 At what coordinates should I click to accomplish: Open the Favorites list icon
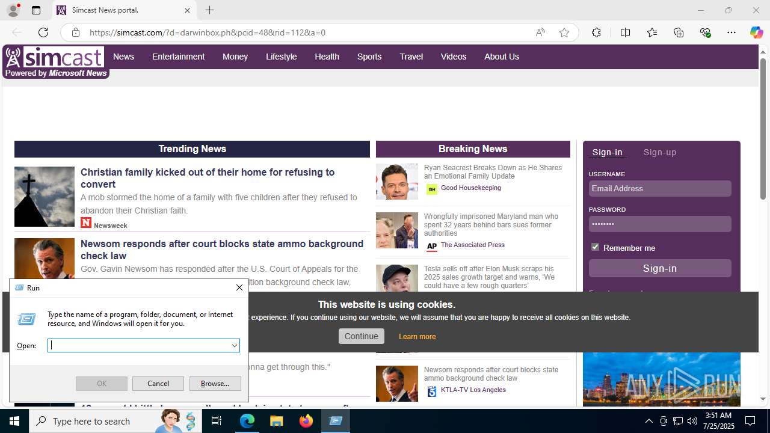point(652,32)
